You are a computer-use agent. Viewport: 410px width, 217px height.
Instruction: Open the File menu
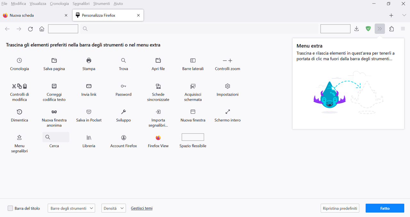(4, 4)
